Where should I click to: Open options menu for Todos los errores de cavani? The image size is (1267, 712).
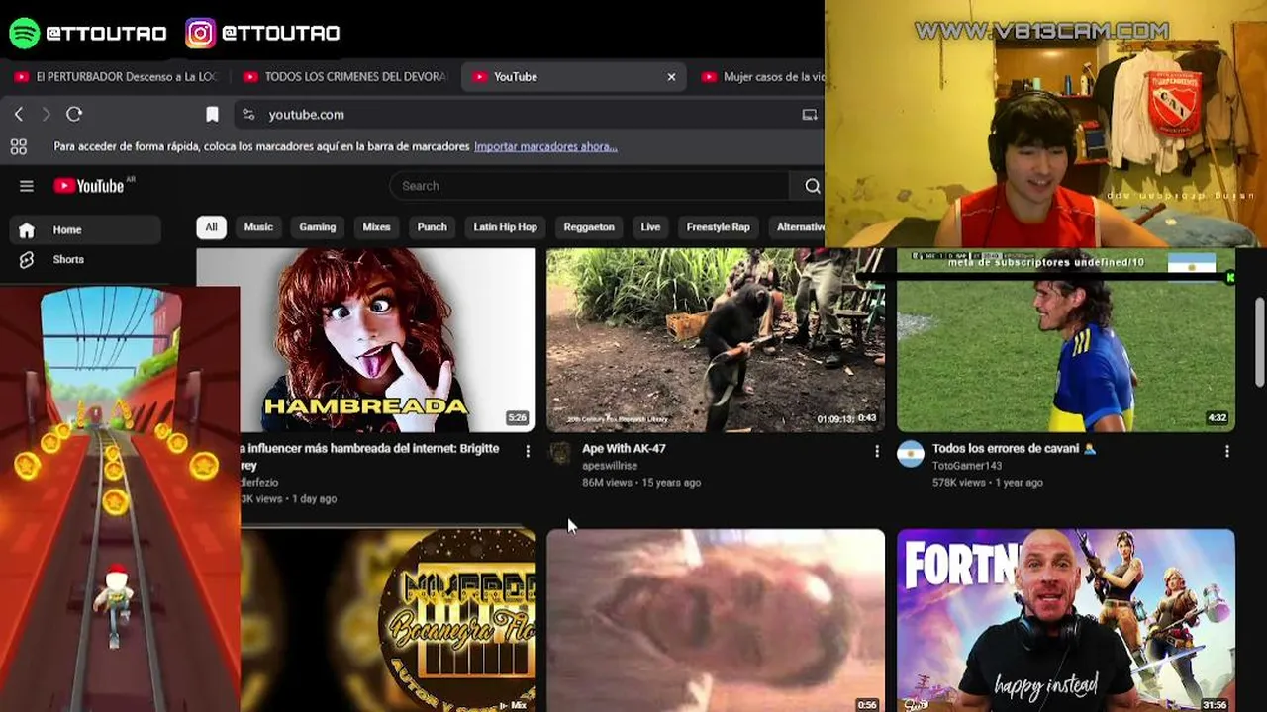1226,451
